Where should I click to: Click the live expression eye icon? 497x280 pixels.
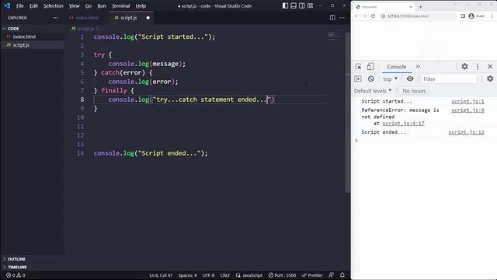coord(410,79)
